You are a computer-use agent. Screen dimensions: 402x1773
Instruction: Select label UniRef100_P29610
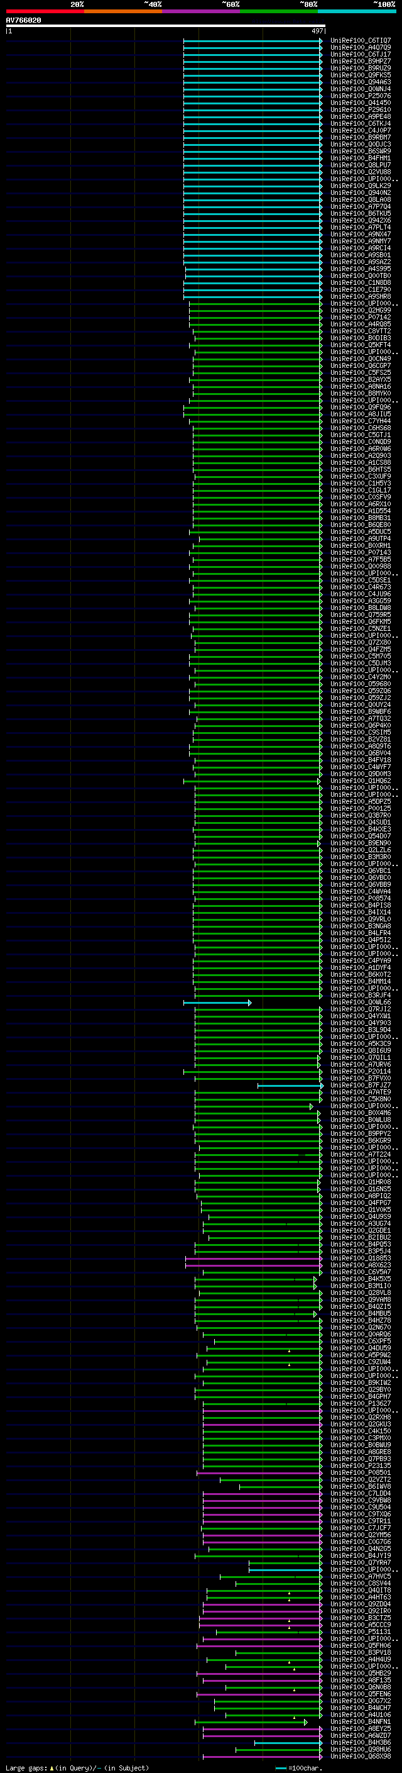[361, 109]
